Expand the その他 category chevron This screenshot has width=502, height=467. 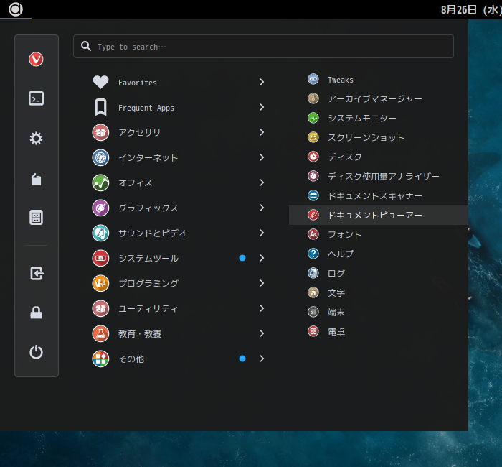(x=262, y=359)
